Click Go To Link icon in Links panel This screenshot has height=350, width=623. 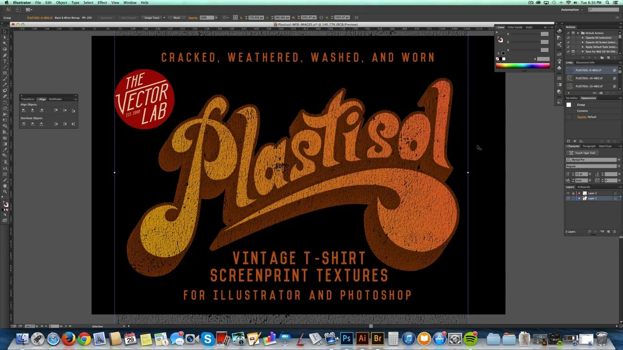(x=601, y=93)
